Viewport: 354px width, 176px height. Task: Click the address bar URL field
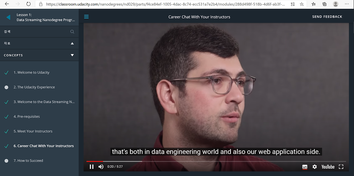point(165,4)
